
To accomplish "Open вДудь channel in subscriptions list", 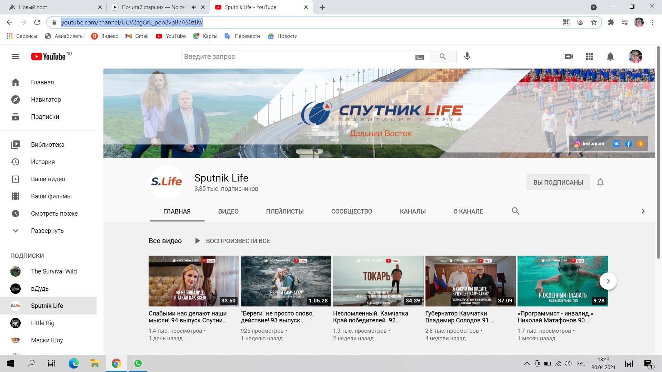I will [40, 289].
